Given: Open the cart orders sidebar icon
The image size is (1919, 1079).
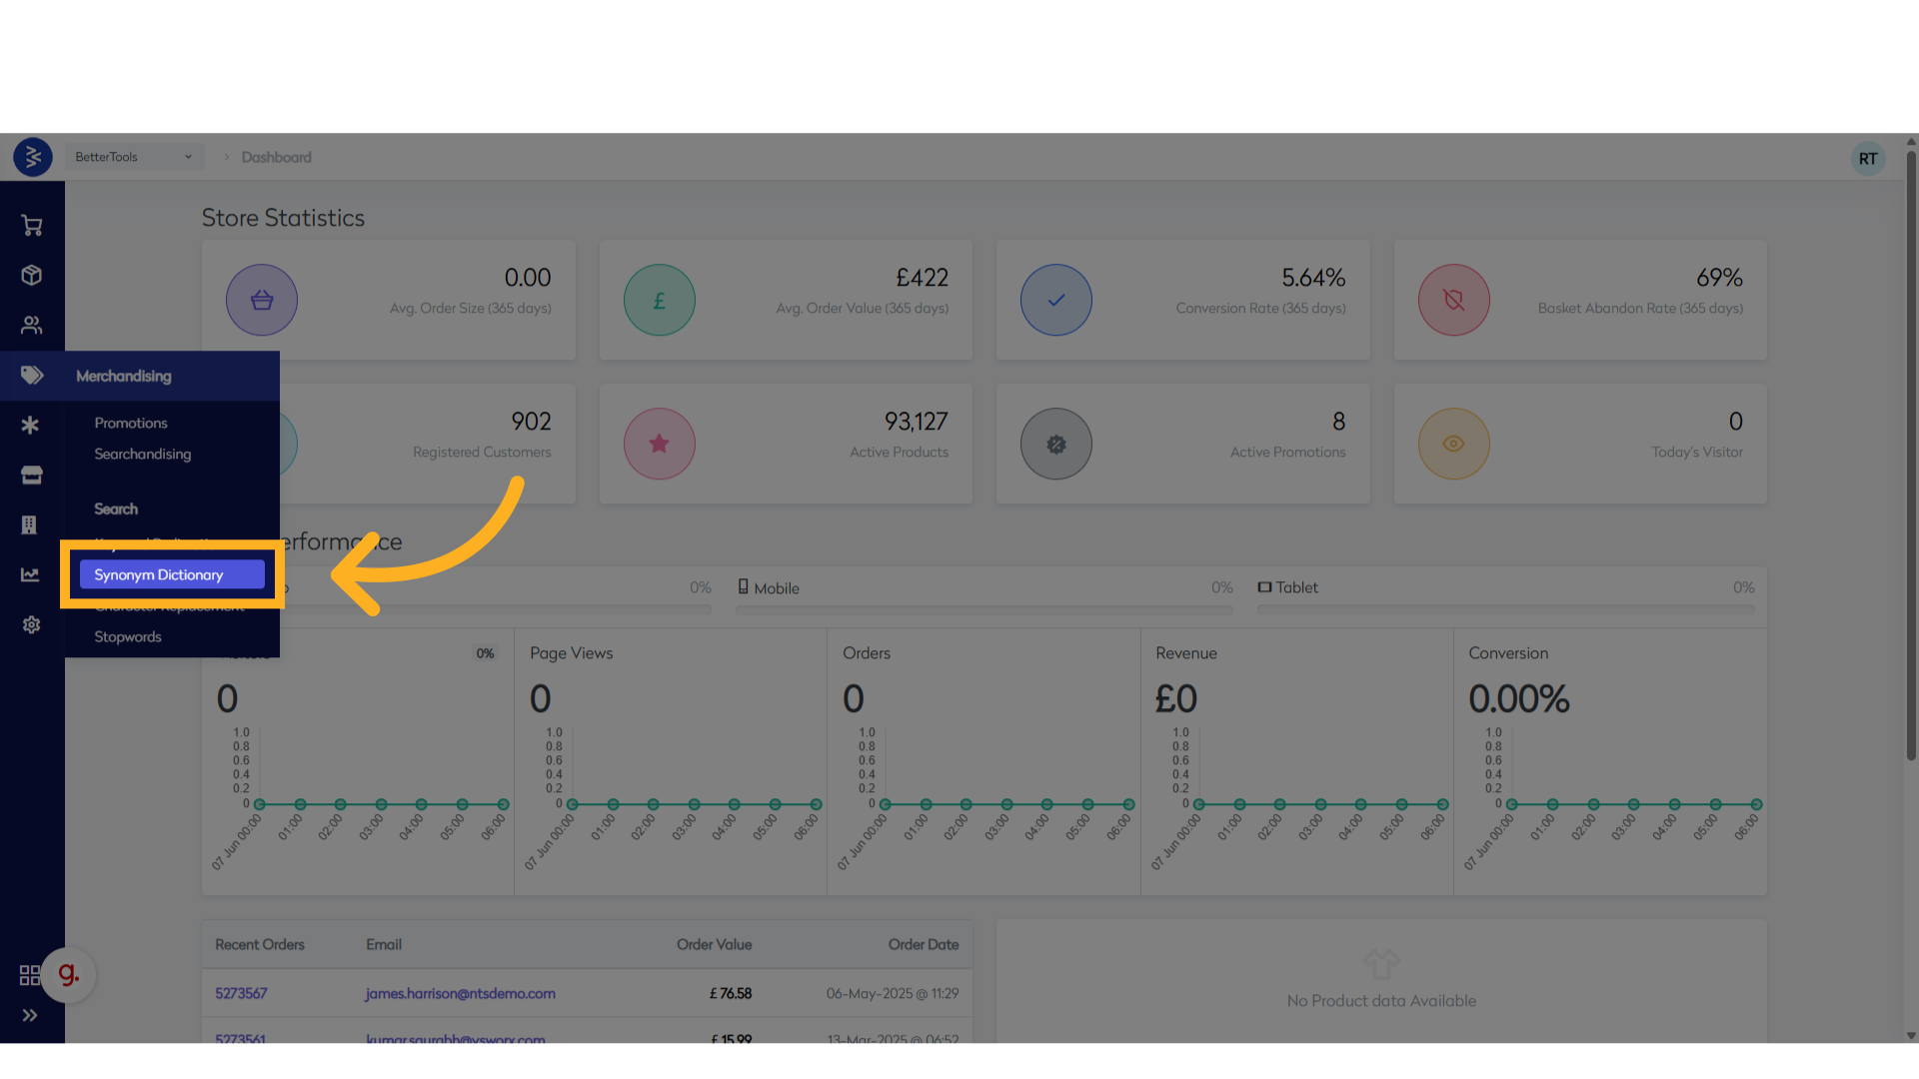Looking at the screenshot, I should point(32,226).
